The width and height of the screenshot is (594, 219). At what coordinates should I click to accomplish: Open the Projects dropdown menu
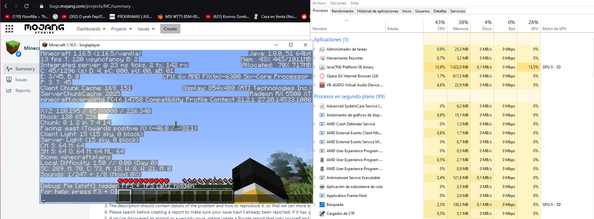point(122,29)
